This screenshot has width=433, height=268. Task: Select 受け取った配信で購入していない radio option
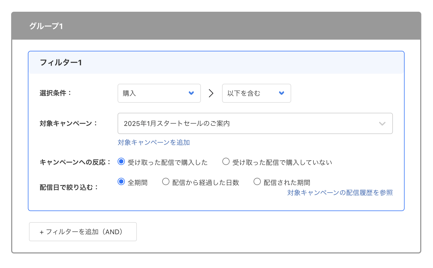tap(226, 161)
